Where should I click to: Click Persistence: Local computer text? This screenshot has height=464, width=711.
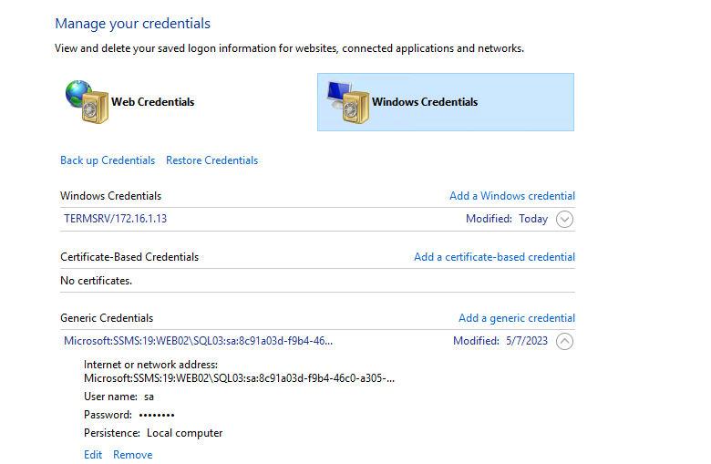(x=153, y=433)
